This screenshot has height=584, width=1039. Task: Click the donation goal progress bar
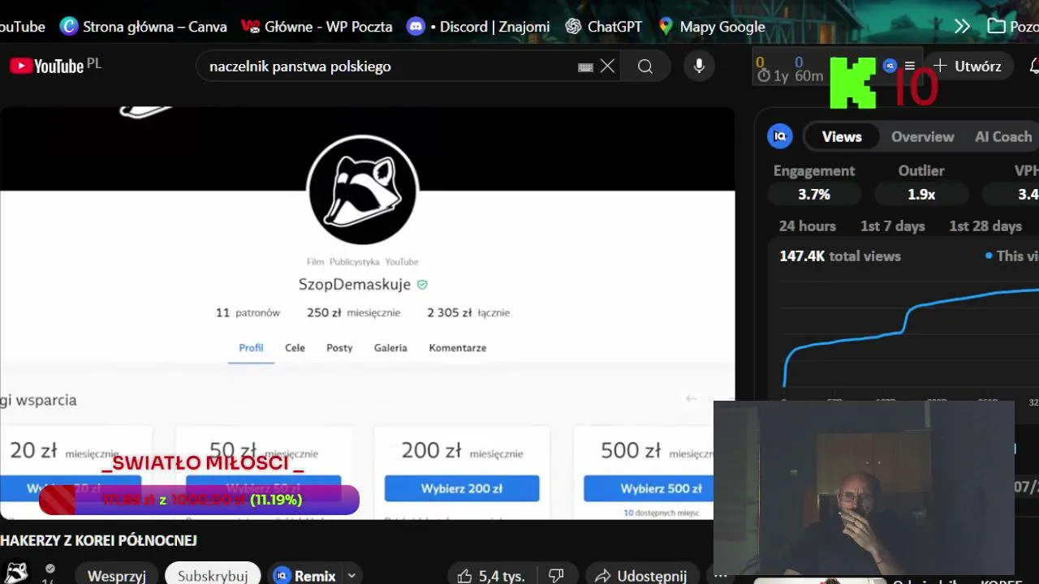(199, 500)
